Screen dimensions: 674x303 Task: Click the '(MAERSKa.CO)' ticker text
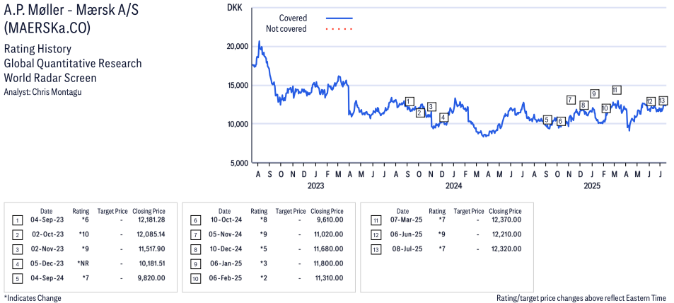tap(47, 28)
